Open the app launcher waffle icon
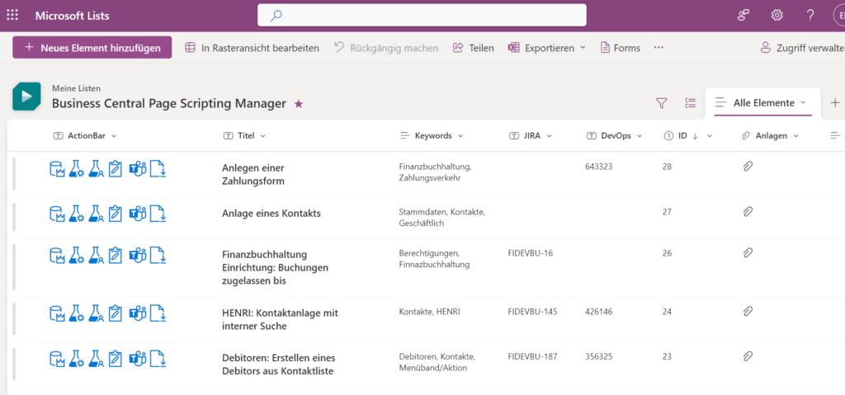This screenshot has height=395, width=845. pyautogui.click(x=12, y=15)
